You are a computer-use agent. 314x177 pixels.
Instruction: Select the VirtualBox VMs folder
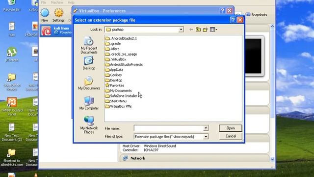[x=118, y=106]
